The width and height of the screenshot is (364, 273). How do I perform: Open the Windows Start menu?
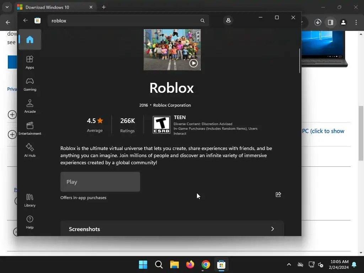143,264
